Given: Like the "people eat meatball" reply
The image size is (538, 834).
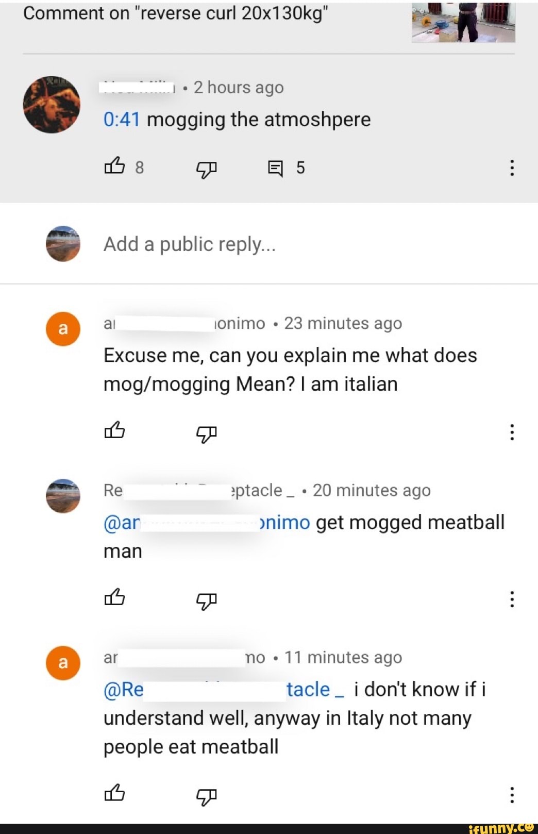Looking at the screenshot, I should 114,793.
